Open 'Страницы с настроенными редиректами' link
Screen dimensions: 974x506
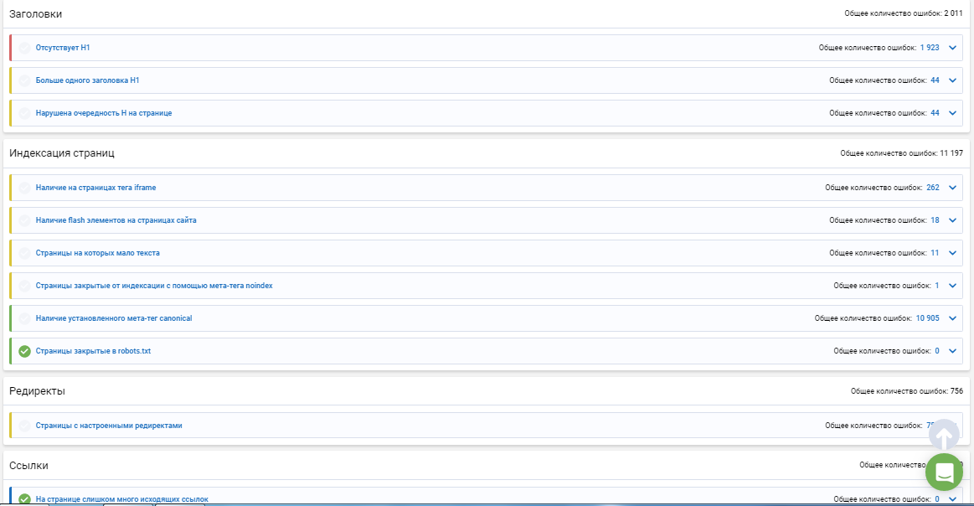(109, 426)
